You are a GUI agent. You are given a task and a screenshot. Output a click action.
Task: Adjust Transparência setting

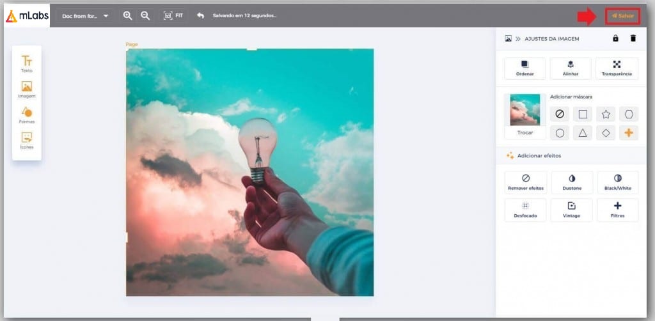point(617,68)
